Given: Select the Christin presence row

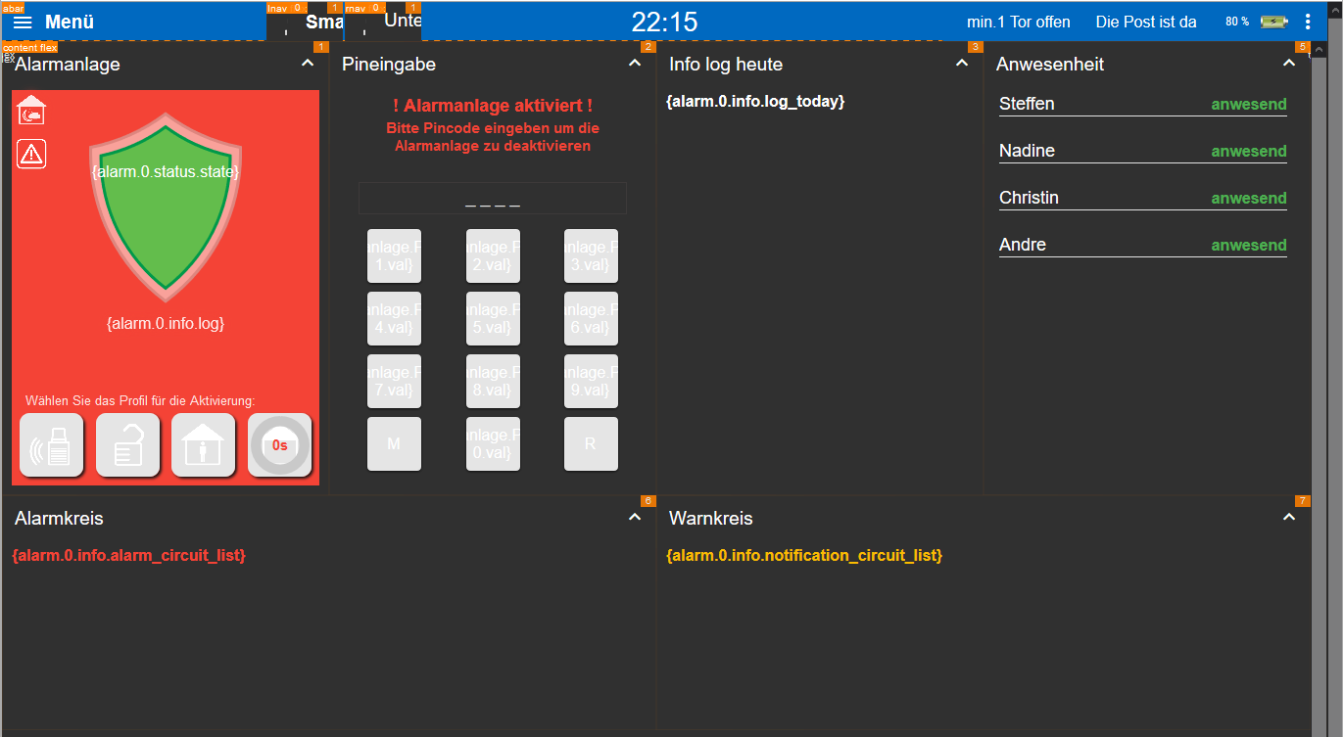Looking at the screenshot, I should (1143, 199).
